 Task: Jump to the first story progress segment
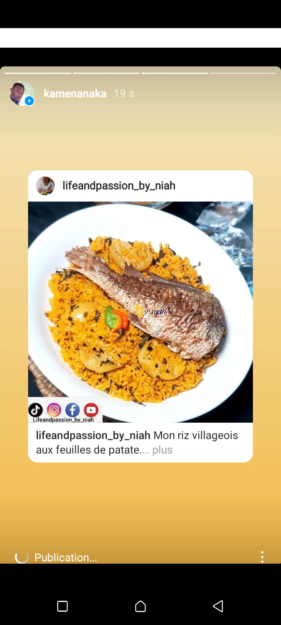click(x=38, y=73)
